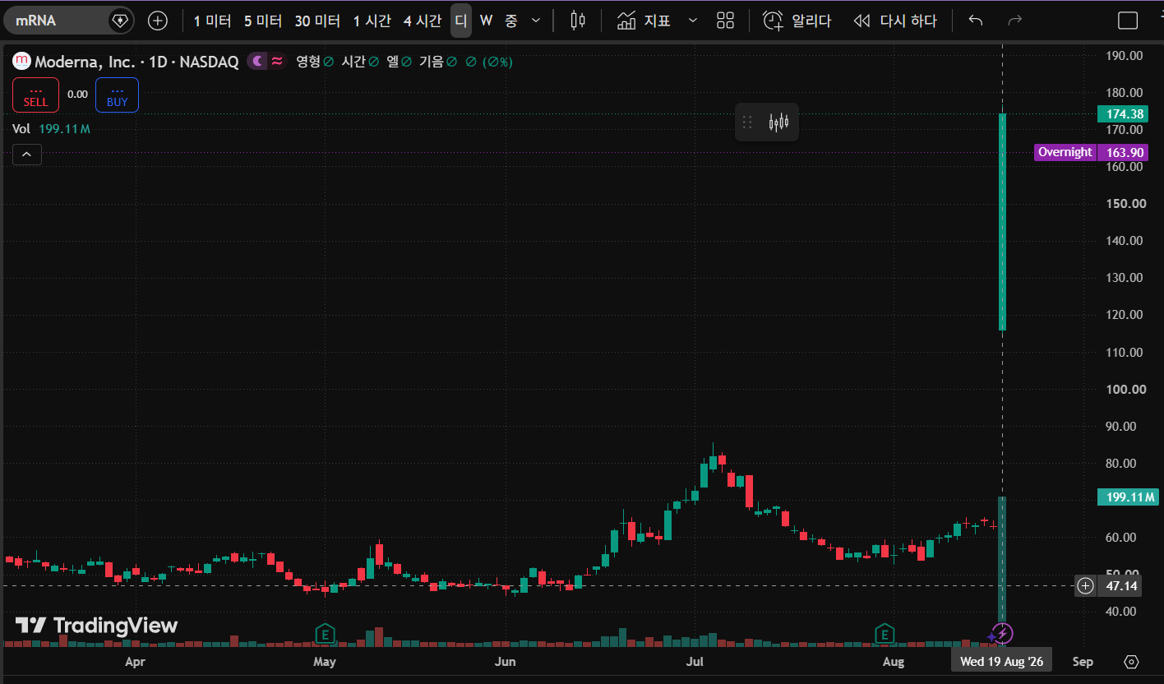
Task: Click the 190.00 price scale label
Action: point(1126,56)
